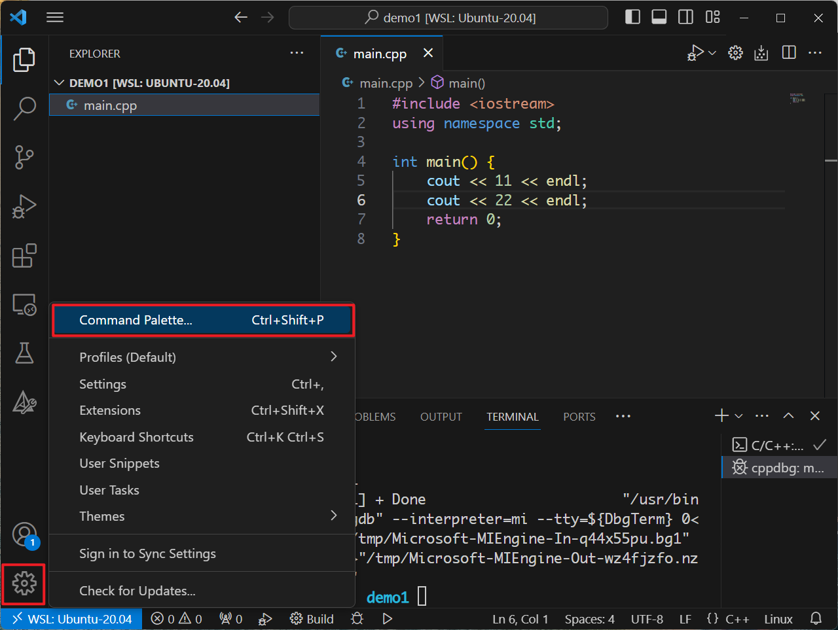
Task: Open the Search view in the sidebar
Action: coord(24,109)
